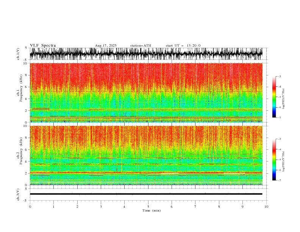Click the time axis tick label '8'
This screenshot has width=300, height=232.
tap(219, 207)
